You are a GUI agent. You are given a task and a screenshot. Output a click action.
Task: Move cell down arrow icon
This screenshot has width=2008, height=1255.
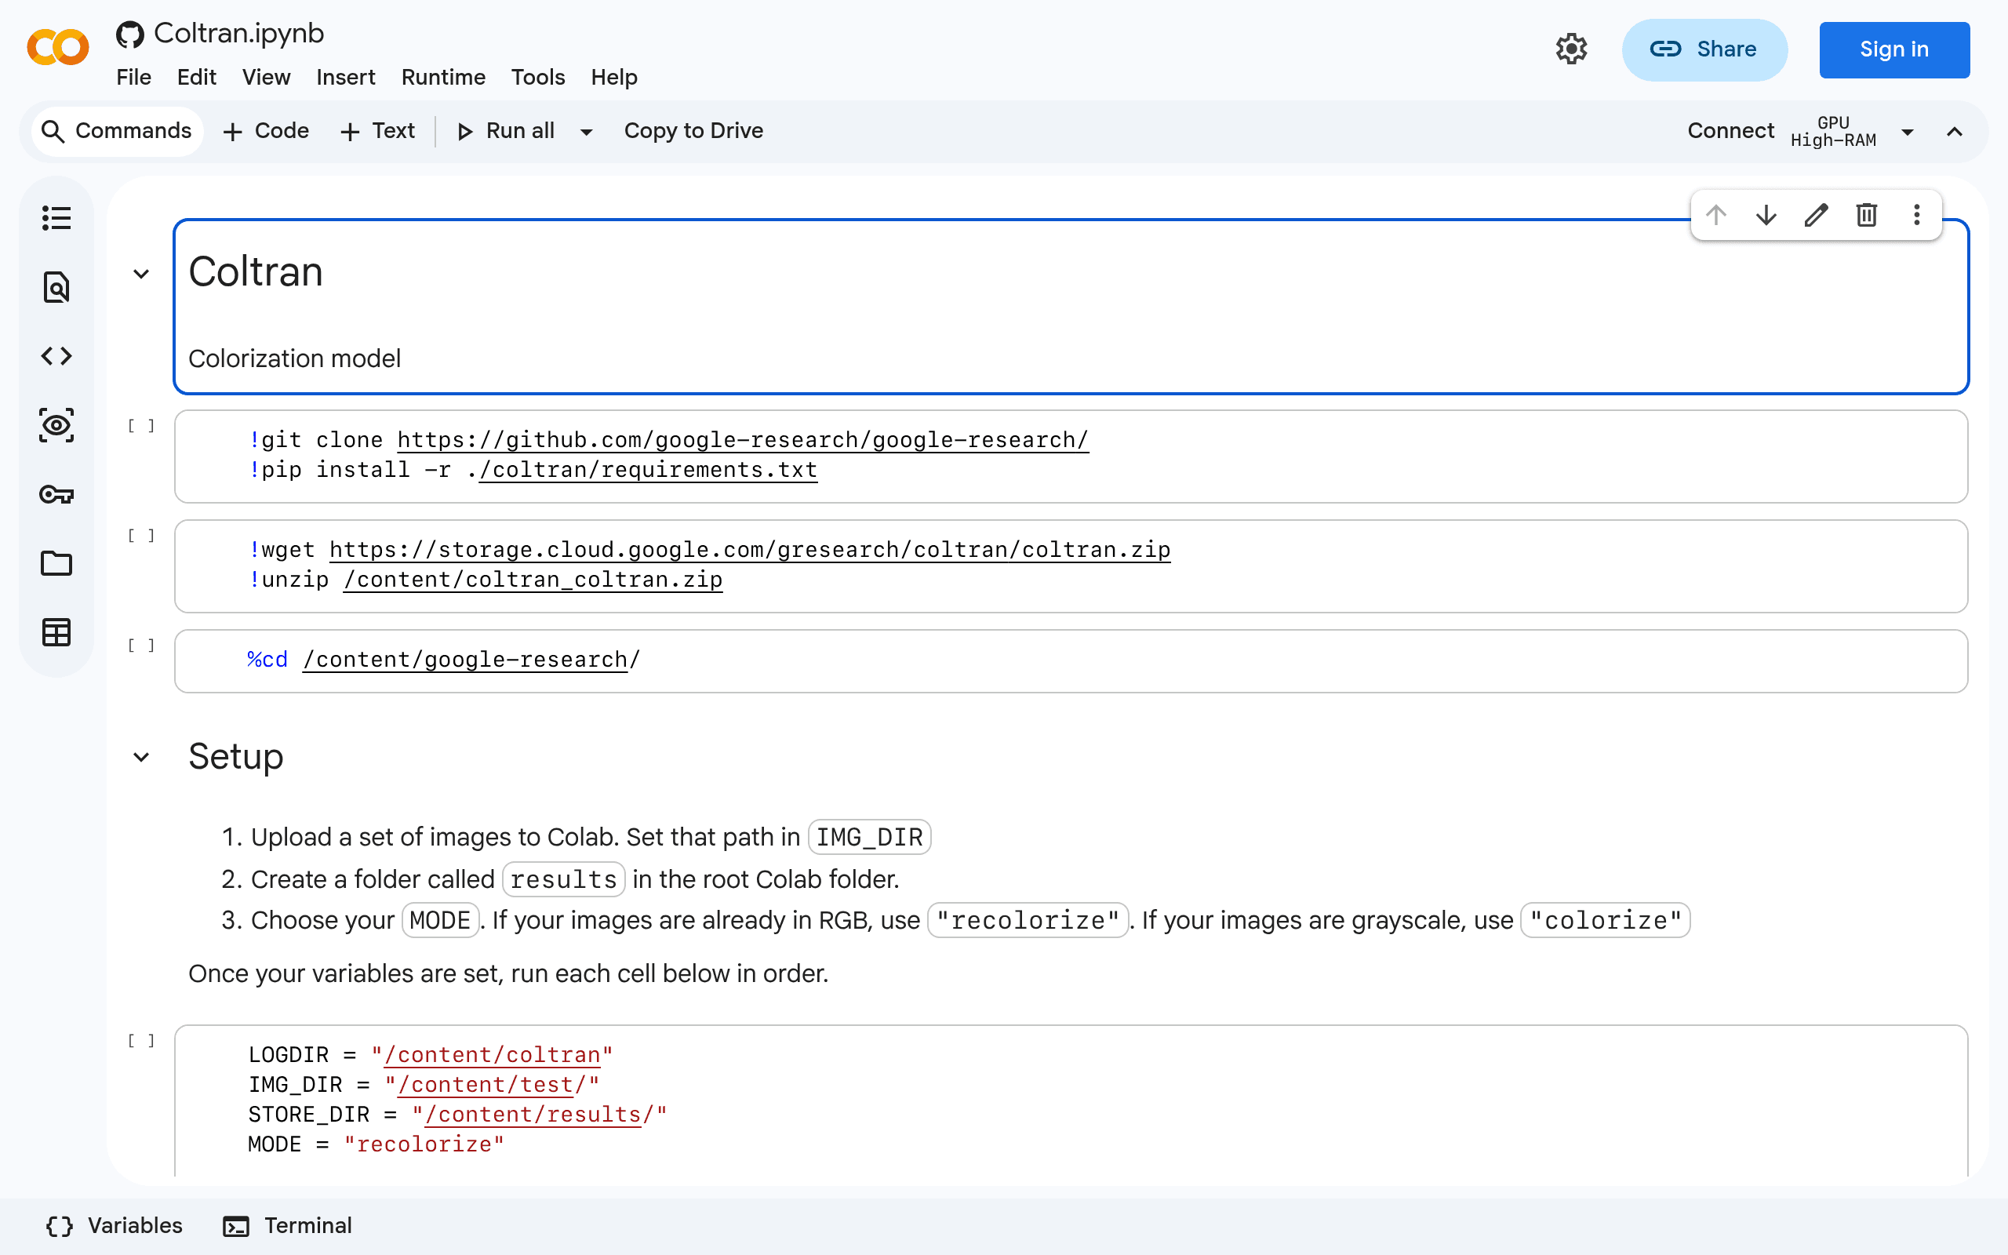(x=1766, y=215)
